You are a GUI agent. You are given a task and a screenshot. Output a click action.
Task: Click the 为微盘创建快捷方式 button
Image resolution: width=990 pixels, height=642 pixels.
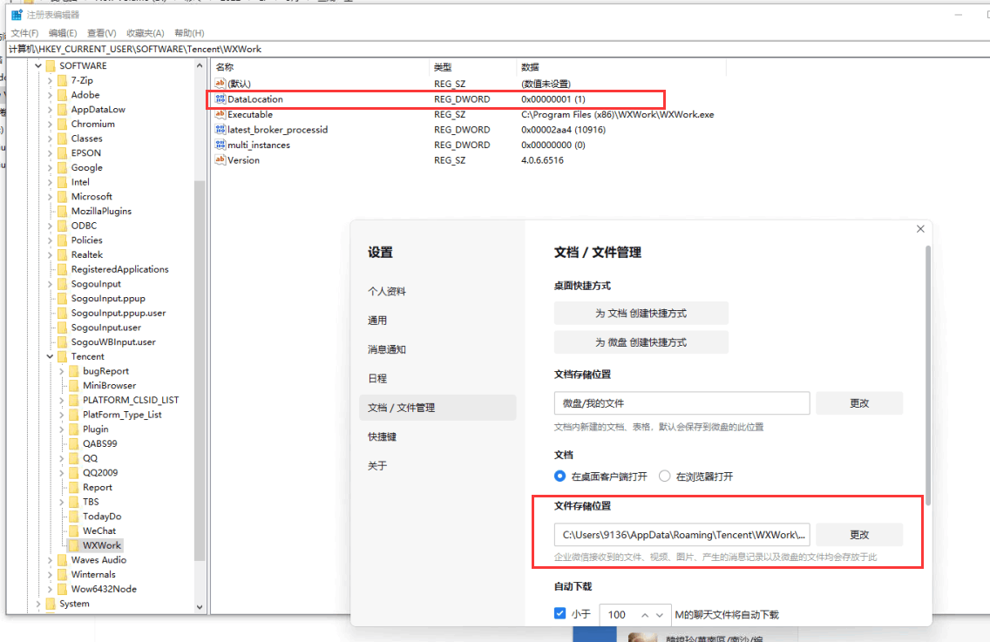point(641,342)
